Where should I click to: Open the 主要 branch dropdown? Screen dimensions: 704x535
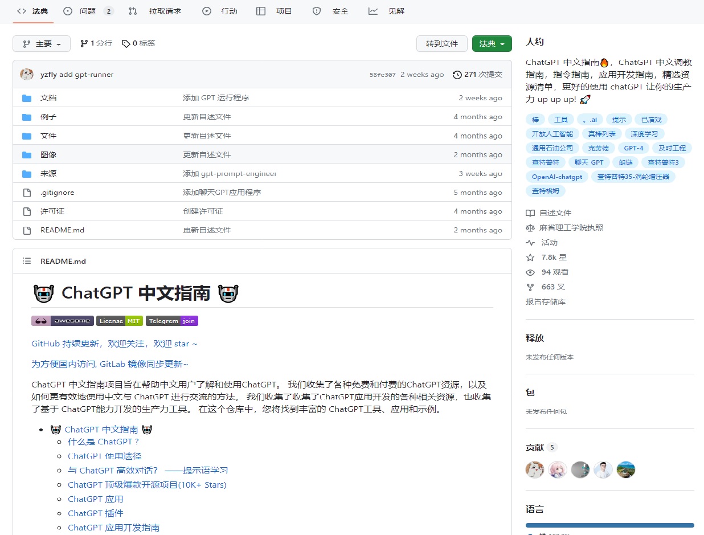tap(42, 44)
